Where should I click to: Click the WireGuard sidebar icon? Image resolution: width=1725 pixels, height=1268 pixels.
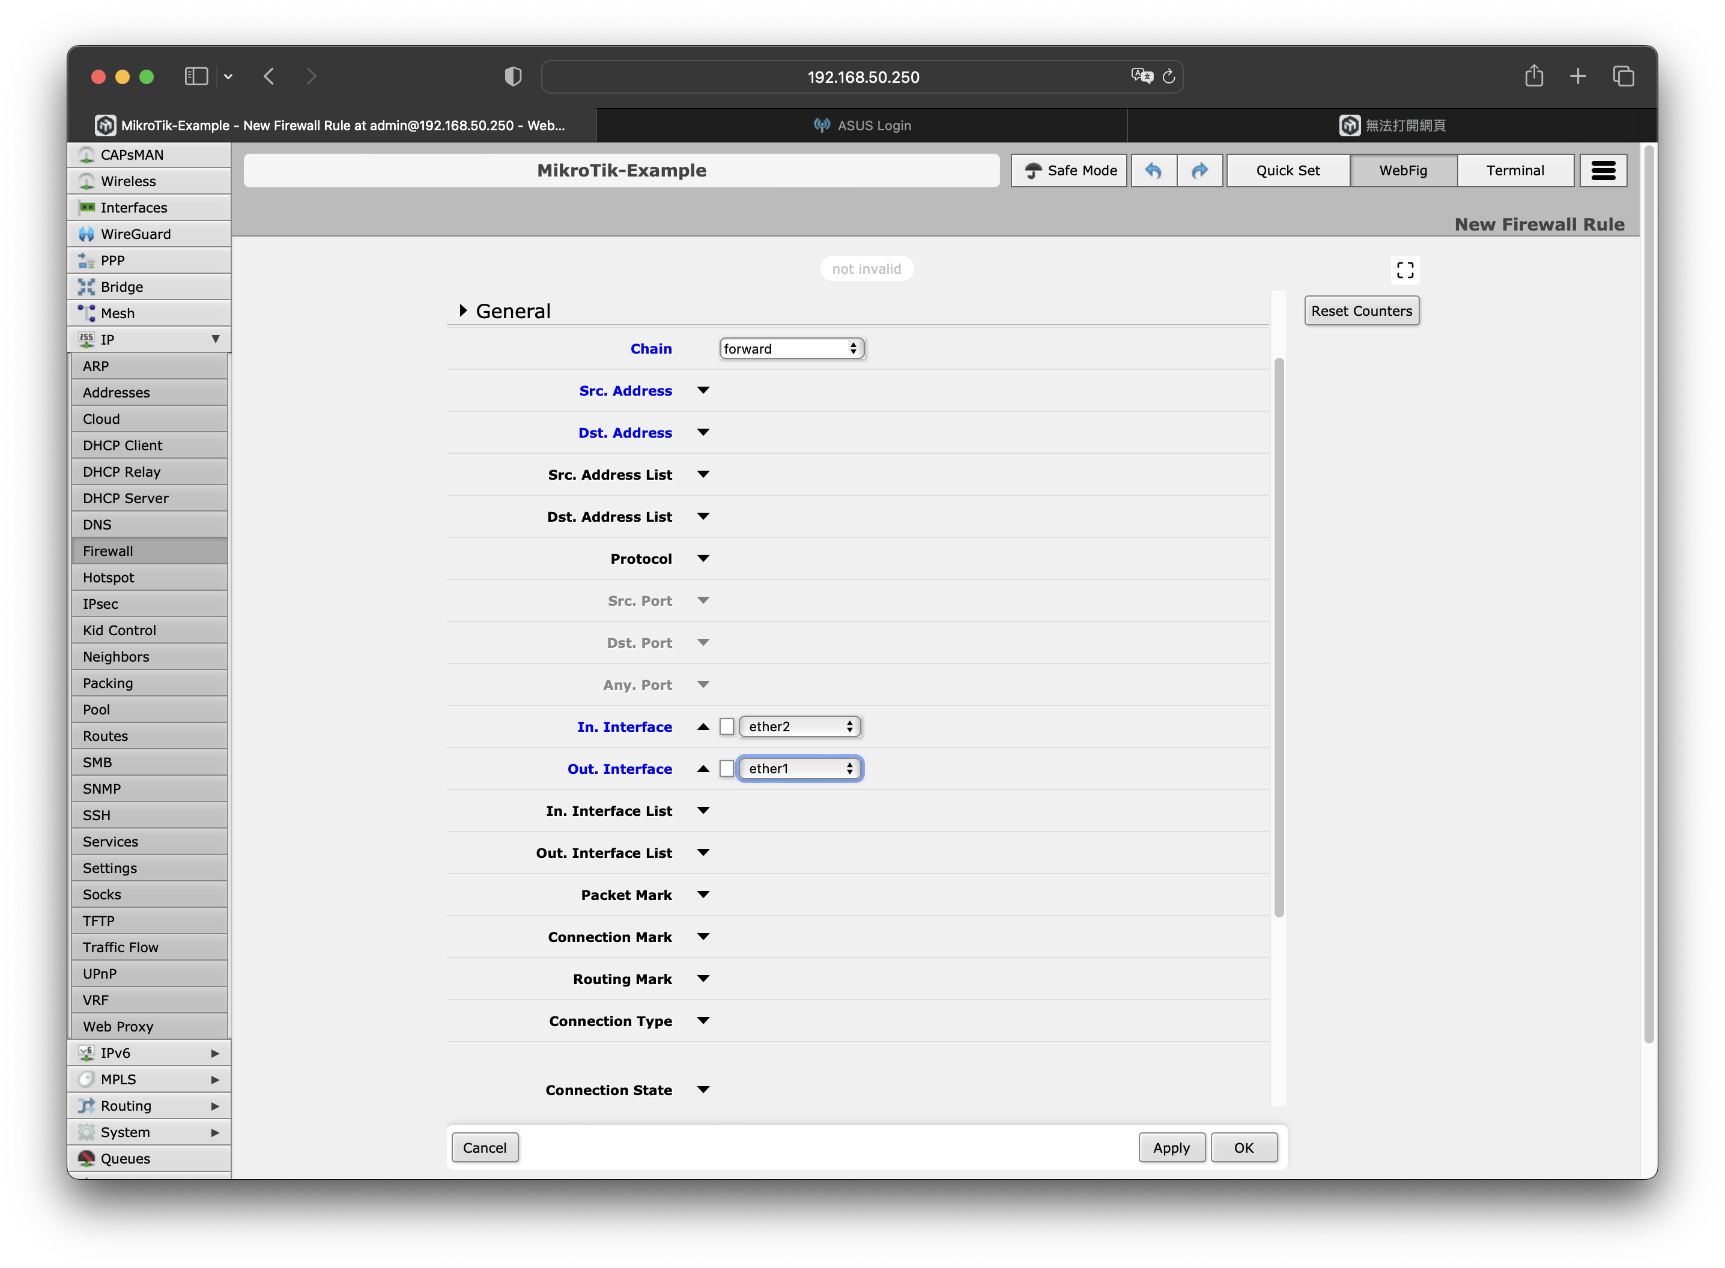tap(86, 234)
